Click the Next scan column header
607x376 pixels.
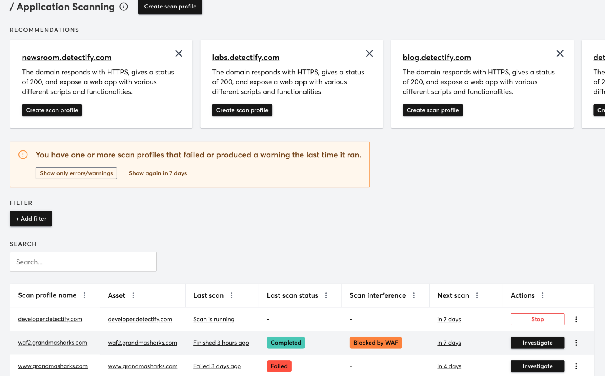click(x=453, y=295)
